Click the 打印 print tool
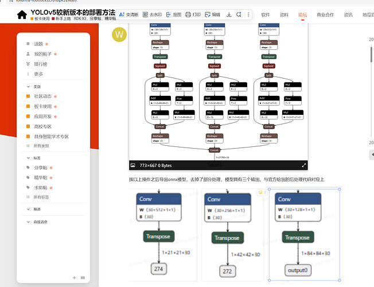This screenshot has height=287, width=374. pos(193,14)
